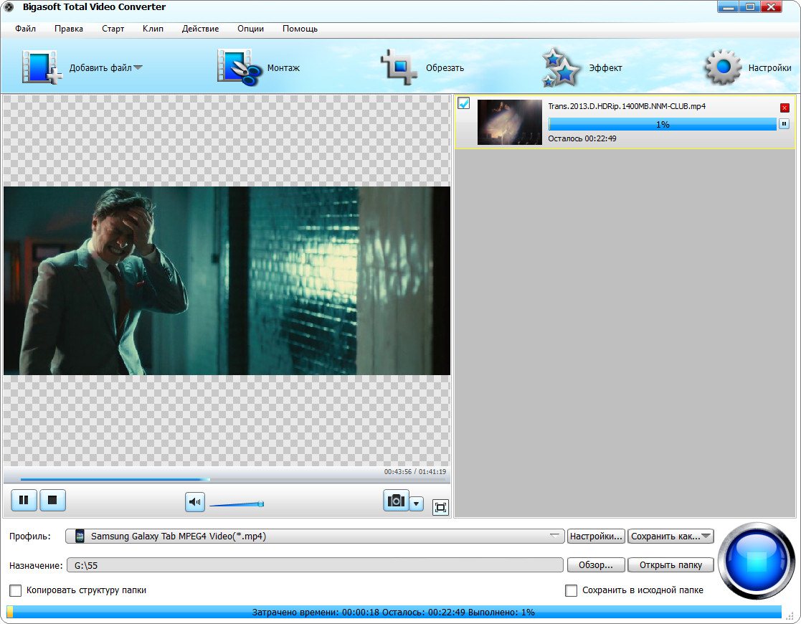This screenshot has height=624, width=801.
Task: Enable Копировать структуру папки checkbox
Action: [15, 590]
